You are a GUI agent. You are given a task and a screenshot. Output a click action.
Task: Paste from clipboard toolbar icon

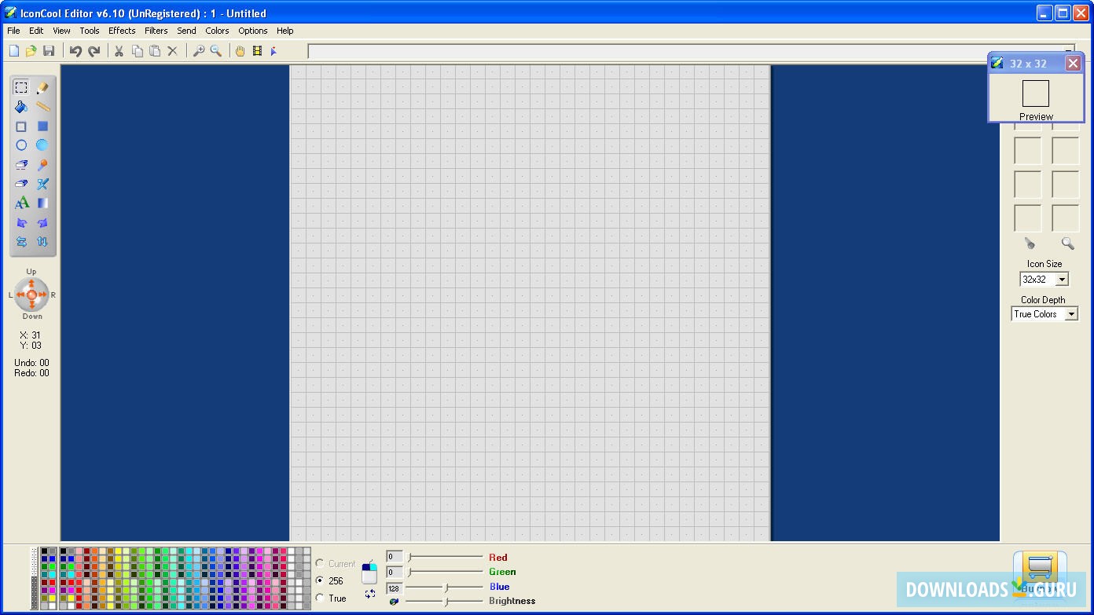(155, 51)
